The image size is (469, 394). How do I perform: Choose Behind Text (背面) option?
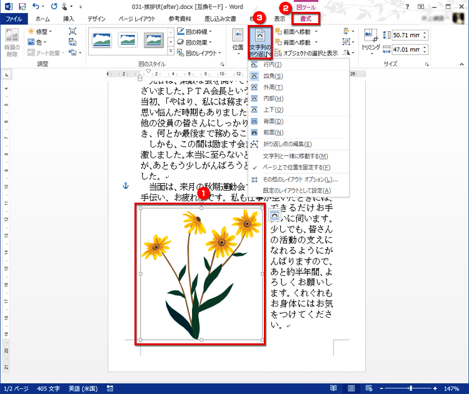[299, 121]
